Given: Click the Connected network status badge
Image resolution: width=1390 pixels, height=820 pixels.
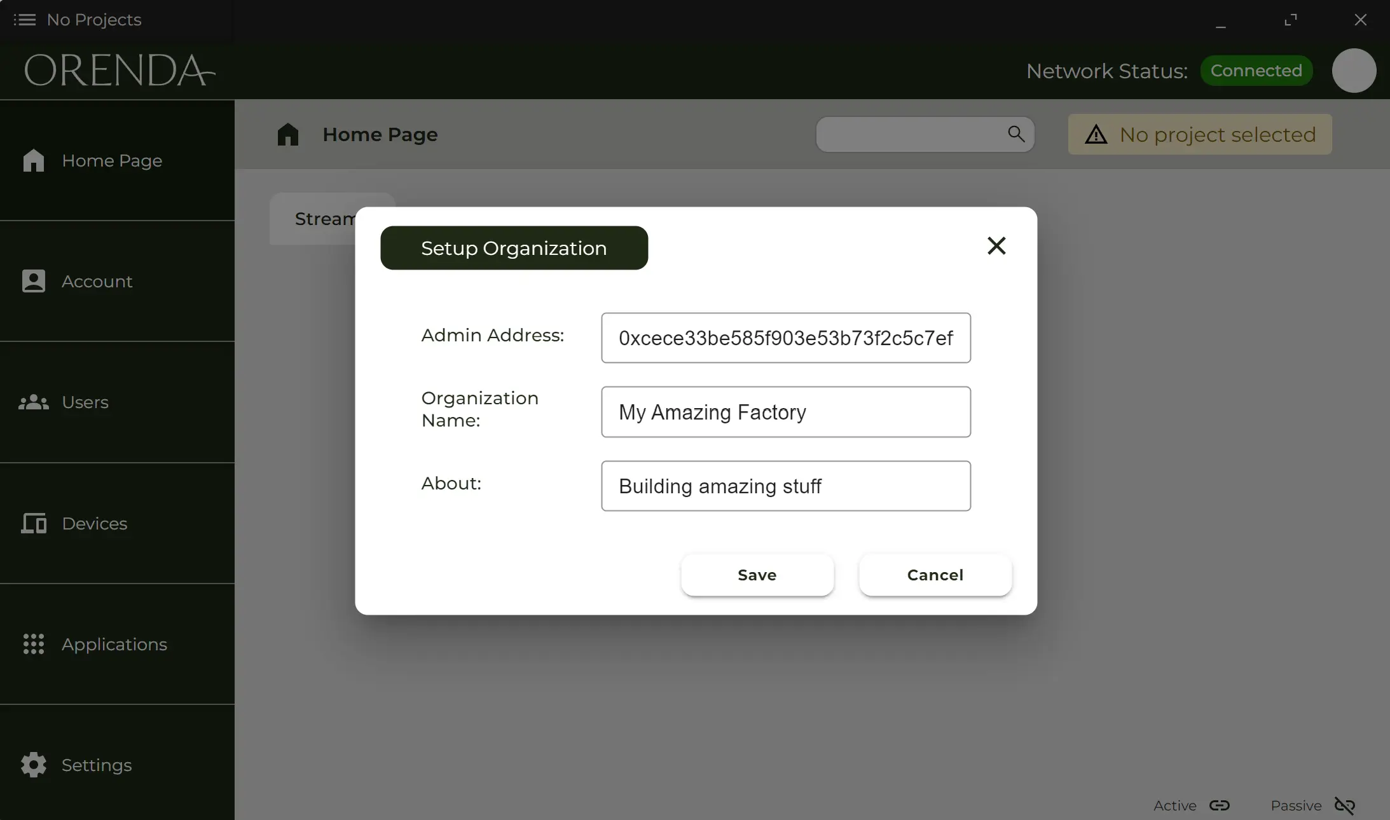Looking at the screenshot, I should coord(1255,71).
